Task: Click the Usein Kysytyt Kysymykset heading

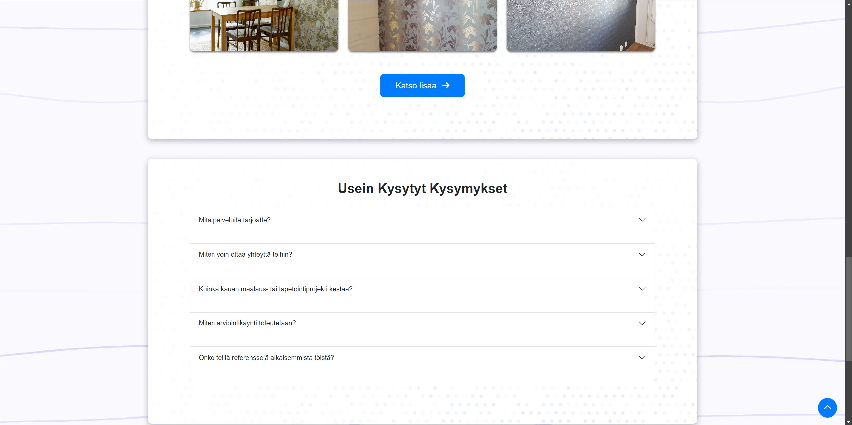Action: 422,189
